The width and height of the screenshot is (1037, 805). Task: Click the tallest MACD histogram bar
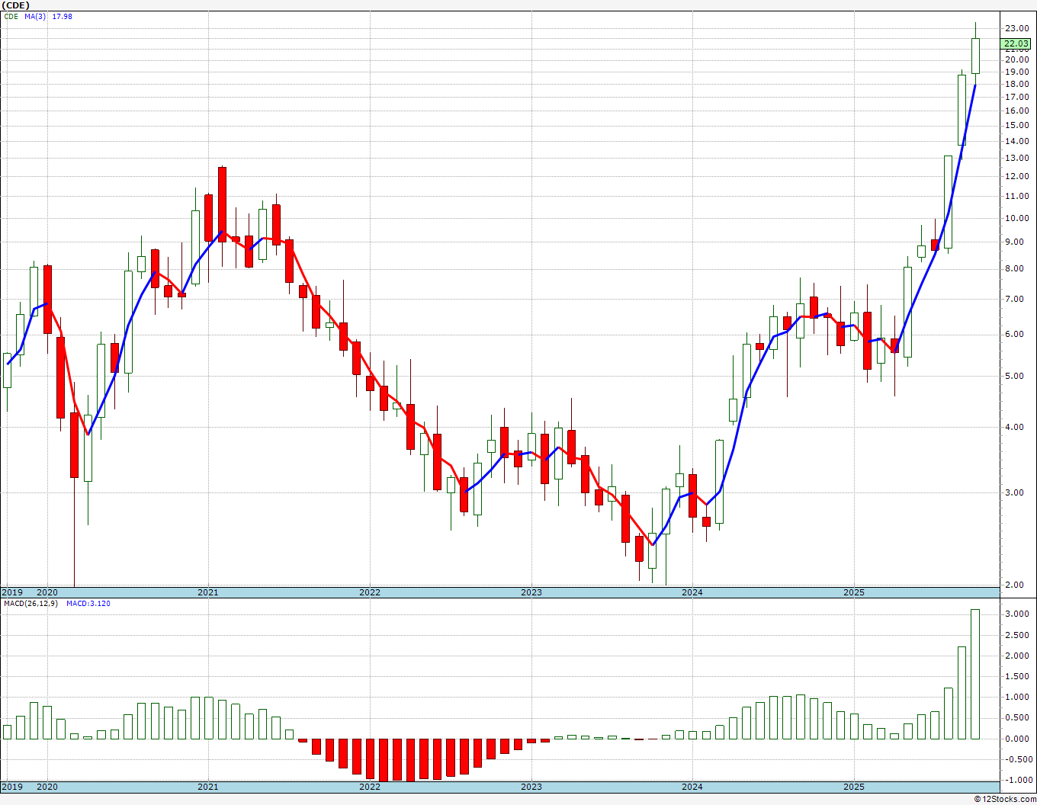[975, 674]
